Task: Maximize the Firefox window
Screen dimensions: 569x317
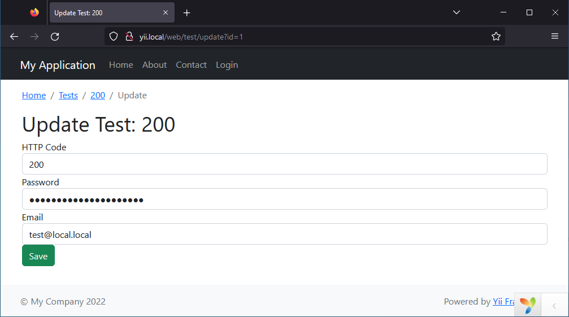Action: pyautogui.click(x=529, y=12)
